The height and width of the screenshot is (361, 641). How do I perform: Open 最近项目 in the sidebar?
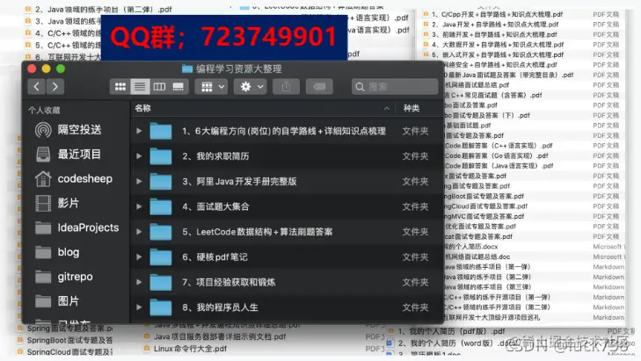(69, 155)
